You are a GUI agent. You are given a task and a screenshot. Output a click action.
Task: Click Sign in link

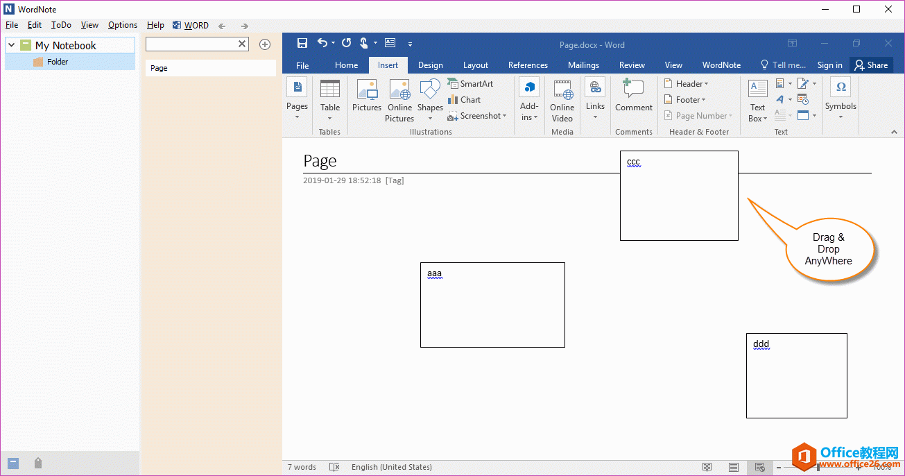829,65
